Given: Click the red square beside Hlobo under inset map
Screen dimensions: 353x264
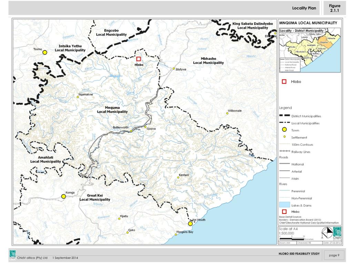Looking at the screenshot, I should coord(284,81).
